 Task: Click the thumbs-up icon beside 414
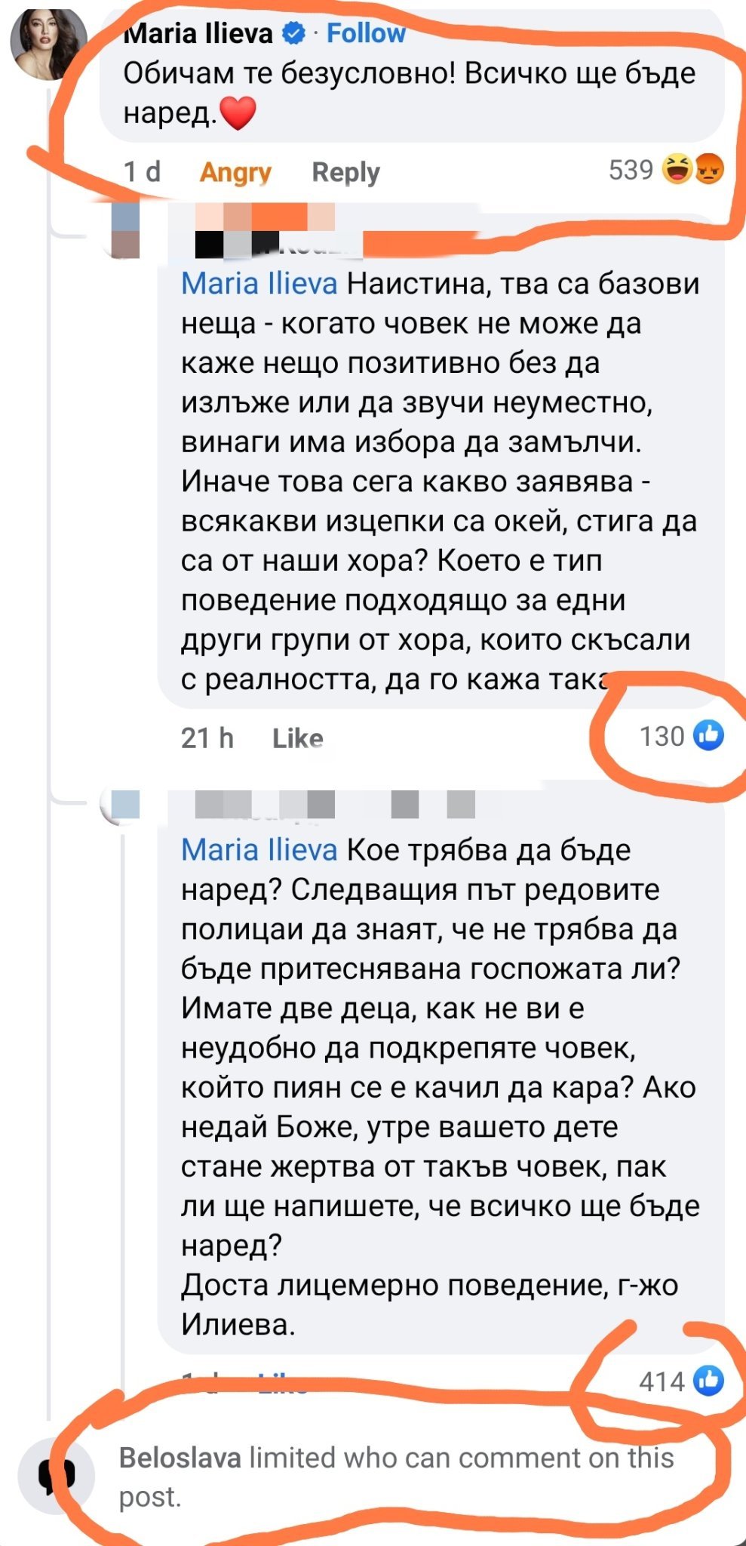pyautogui.click(x=708, y=1381)
